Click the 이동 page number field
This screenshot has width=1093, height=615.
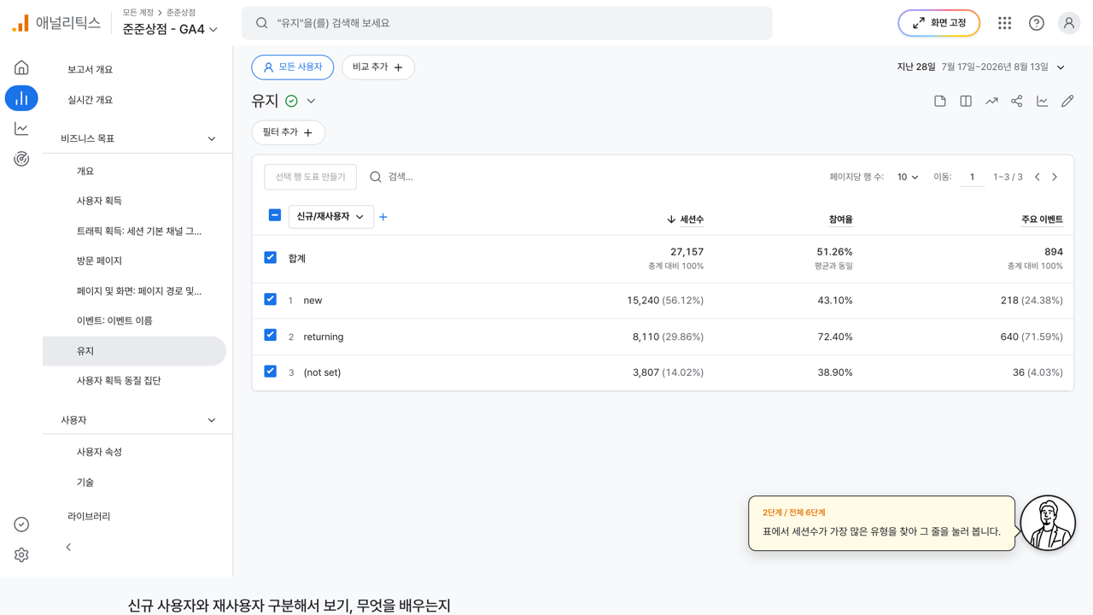[972, 177]
